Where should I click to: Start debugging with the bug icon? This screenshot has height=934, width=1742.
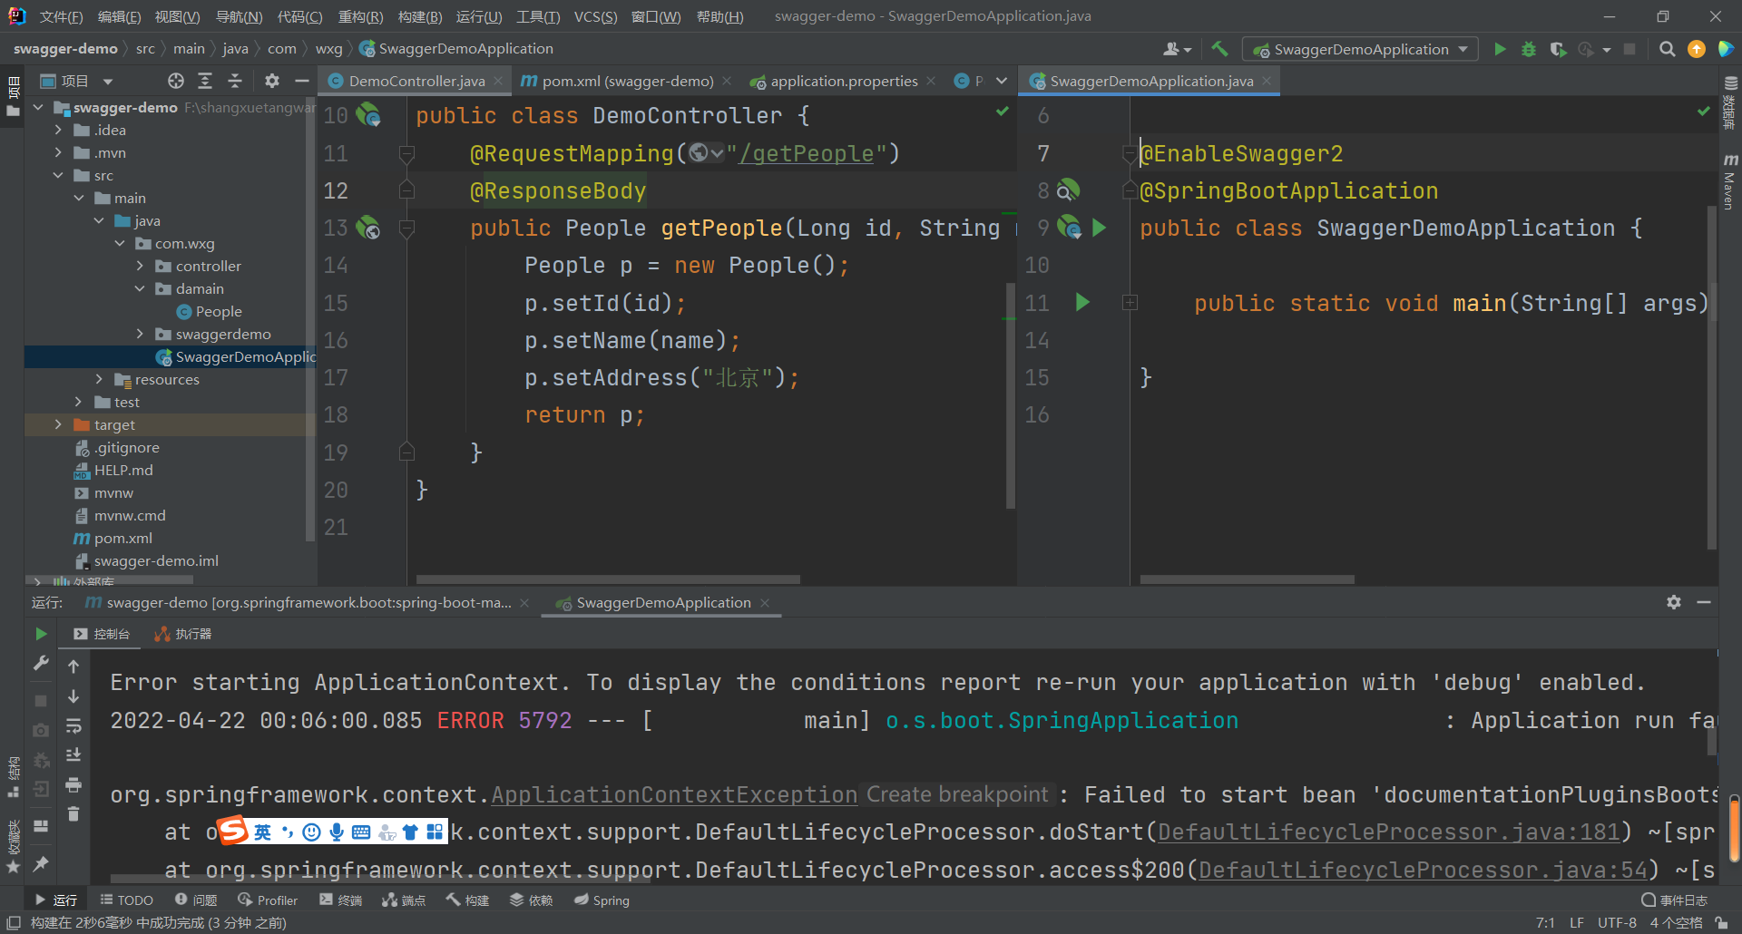point(1529,49)
